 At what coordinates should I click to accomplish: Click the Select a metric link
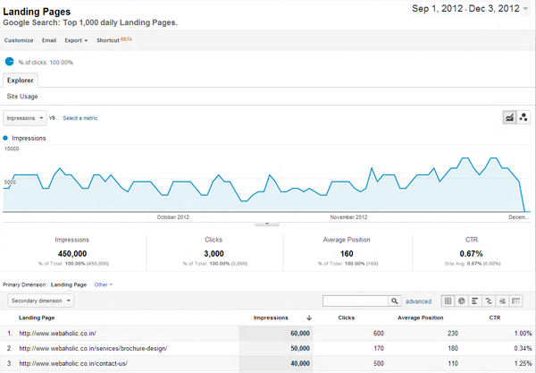80,118
